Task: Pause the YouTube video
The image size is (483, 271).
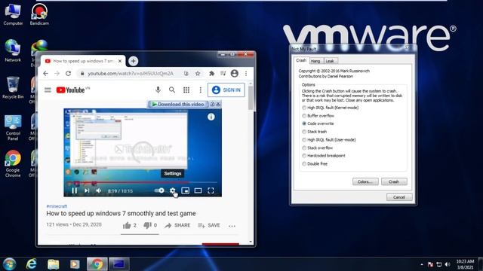Action: click(x=75, y=190)
